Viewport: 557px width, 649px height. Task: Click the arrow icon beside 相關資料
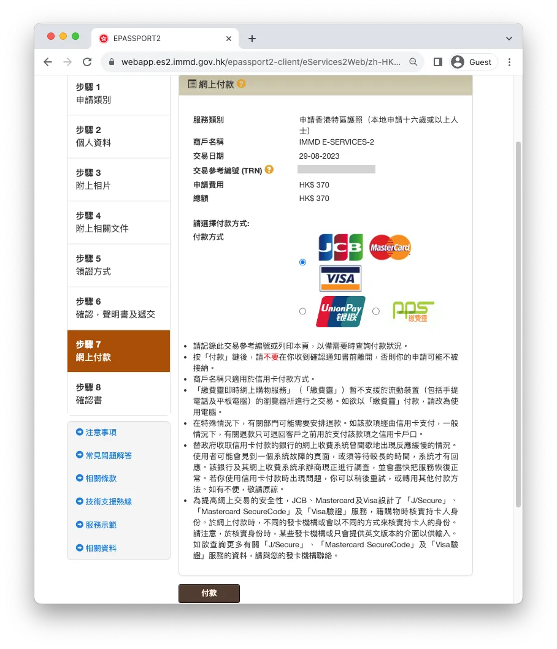coord(80,548)
